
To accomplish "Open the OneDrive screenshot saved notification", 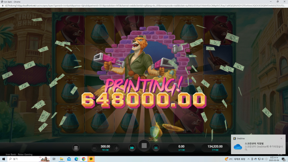I will pos(258,145).
